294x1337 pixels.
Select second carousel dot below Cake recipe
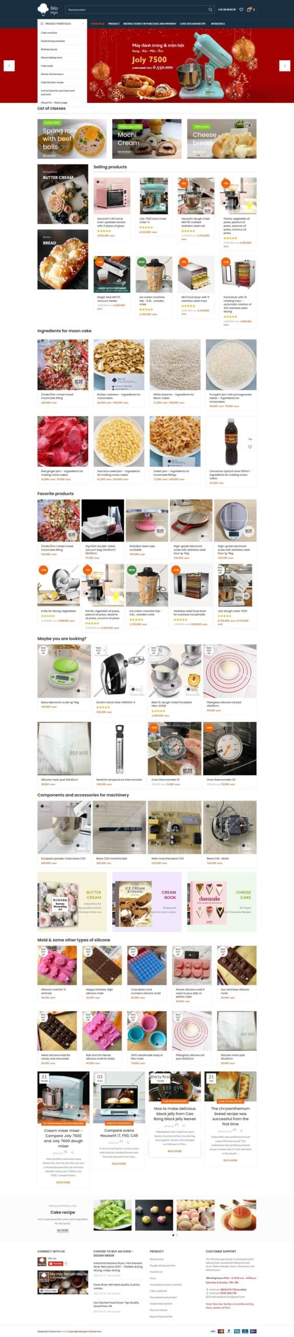177,1235
